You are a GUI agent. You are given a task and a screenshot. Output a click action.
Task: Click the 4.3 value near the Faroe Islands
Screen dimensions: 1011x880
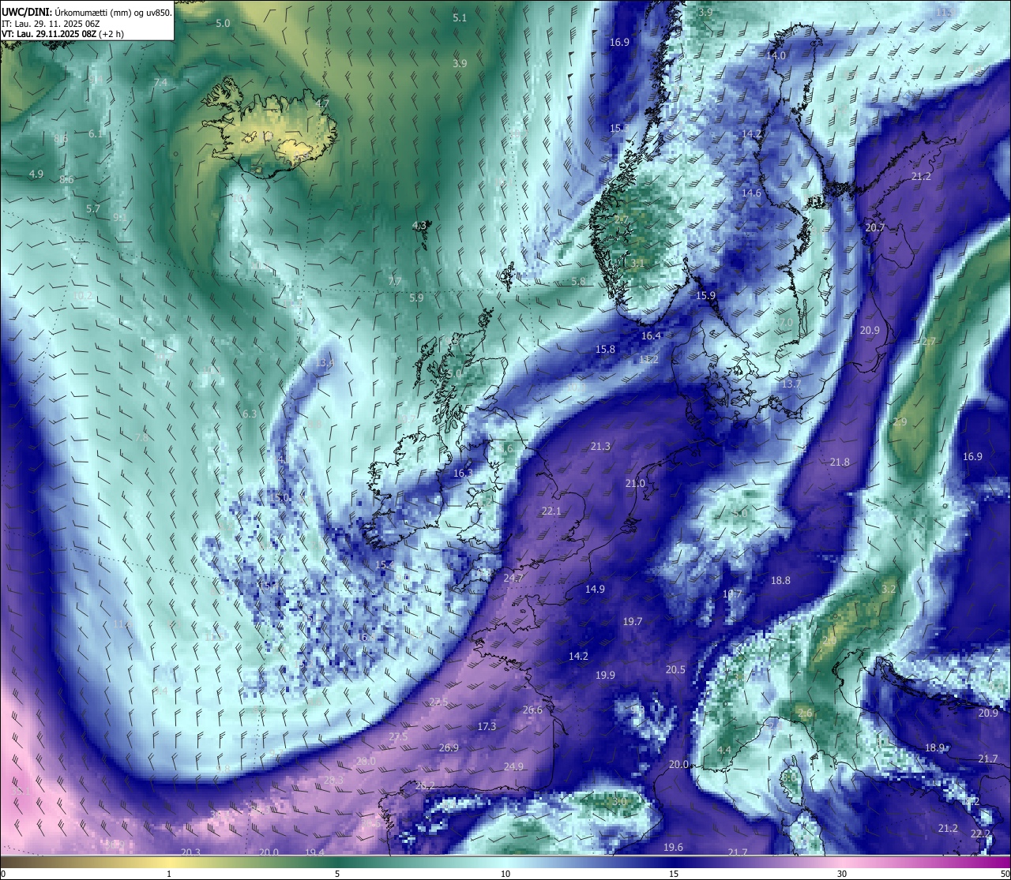click(x=419, y=226)
